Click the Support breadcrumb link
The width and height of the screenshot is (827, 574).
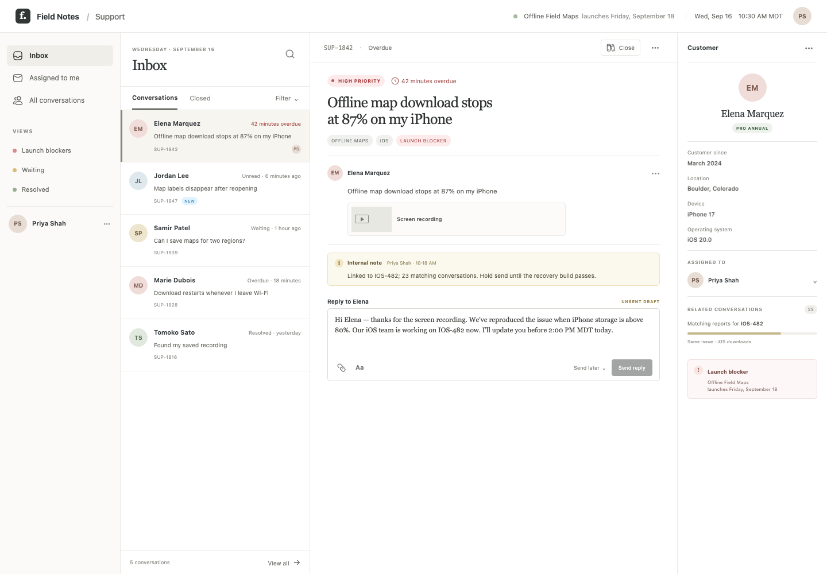[110, 17]
